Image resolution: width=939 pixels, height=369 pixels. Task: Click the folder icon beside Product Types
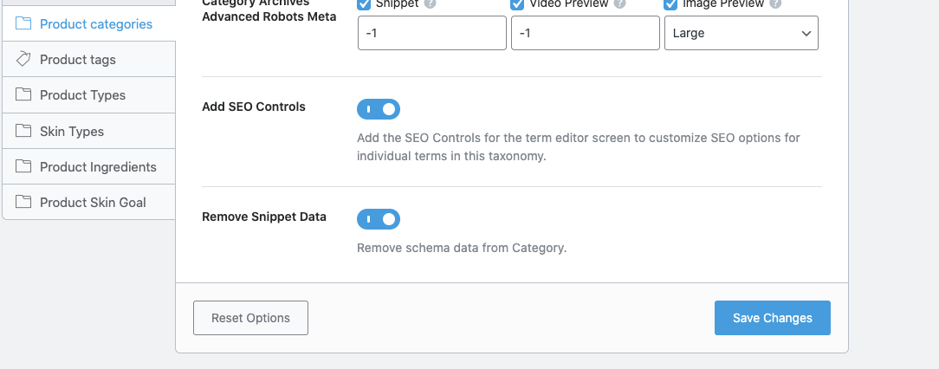click(23, 95)
